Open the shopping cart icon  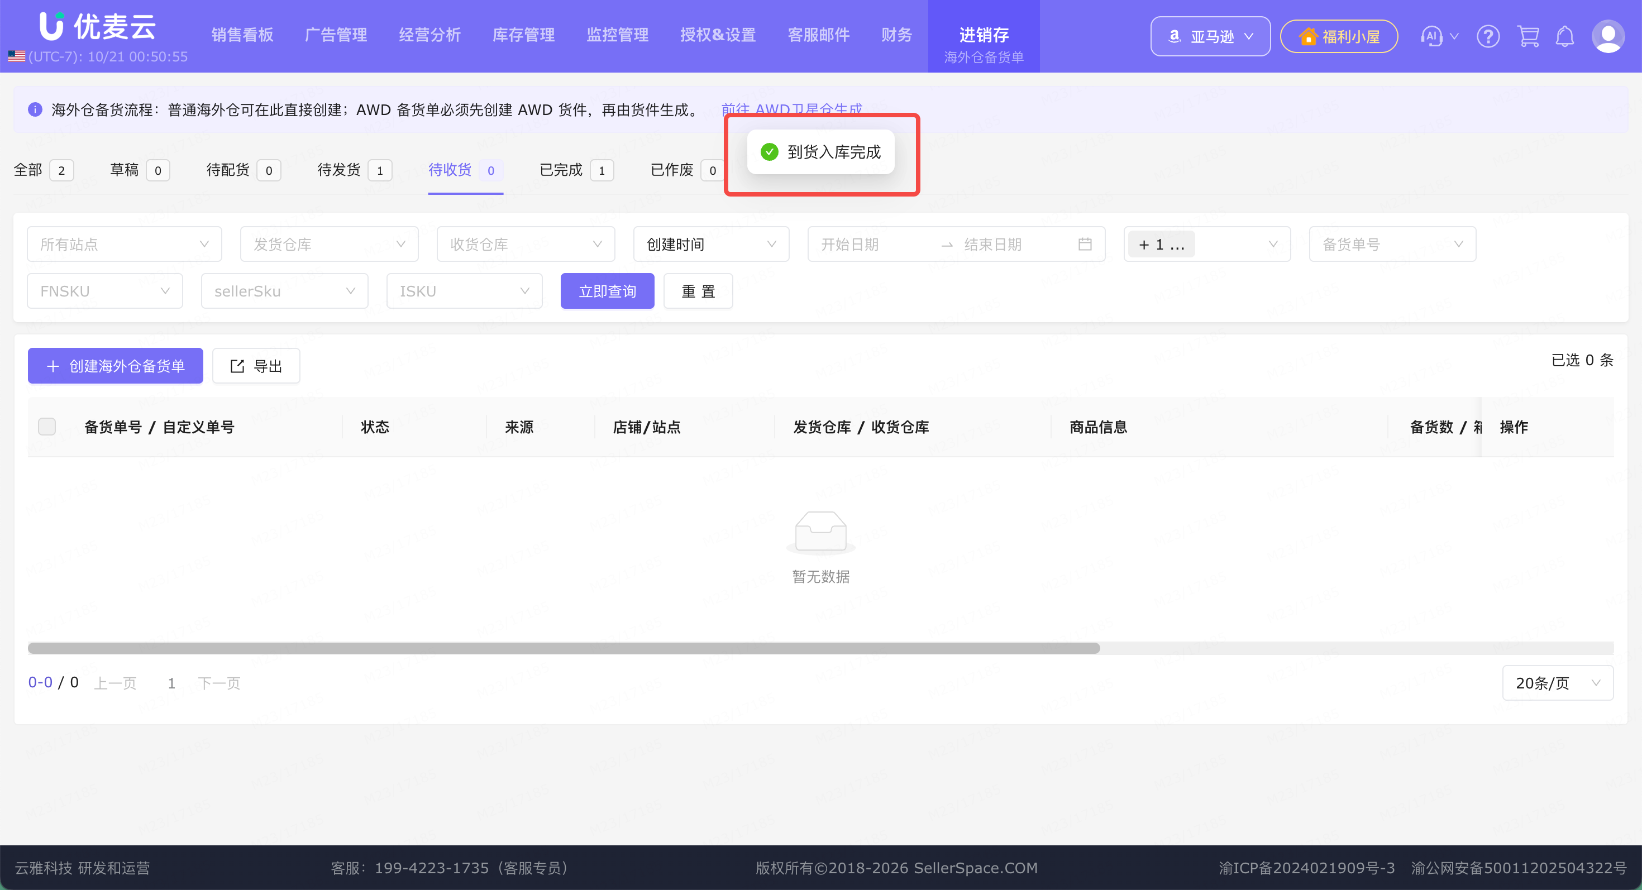(1528, 36)
